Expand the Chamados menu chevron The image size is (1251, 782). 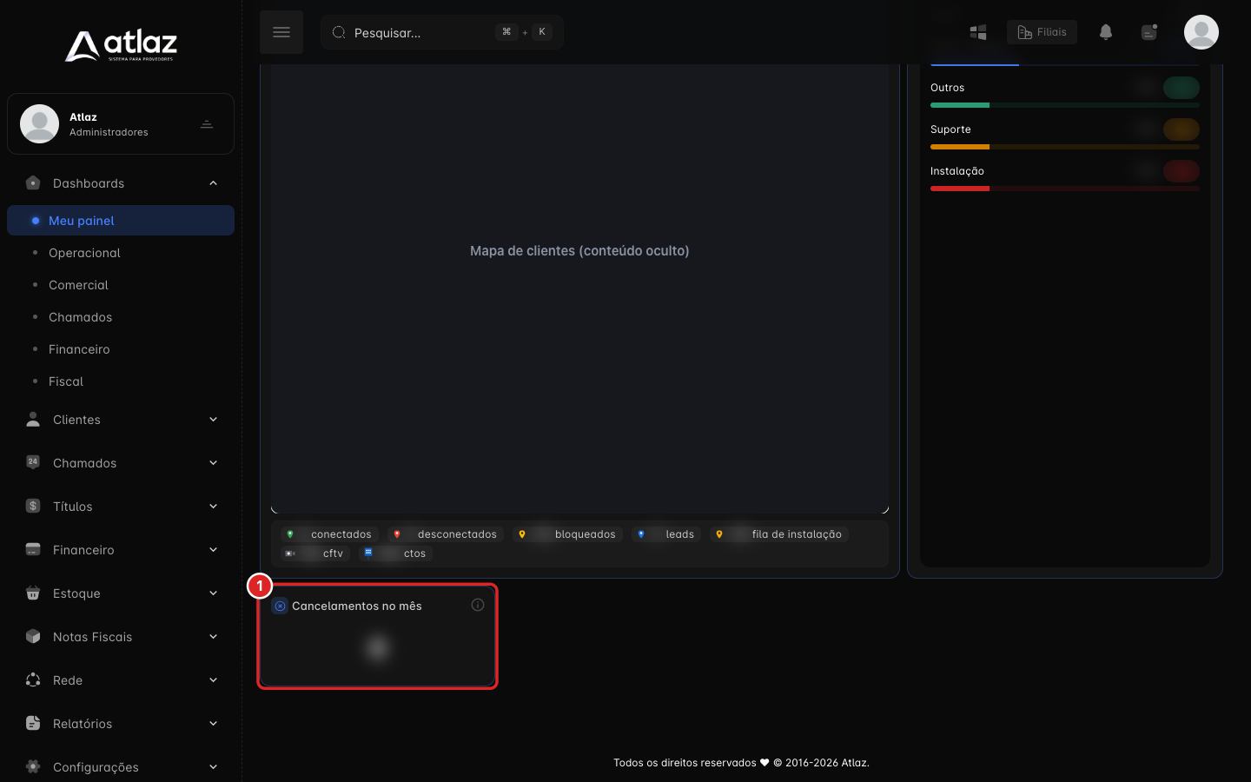[x=213, y=463]
